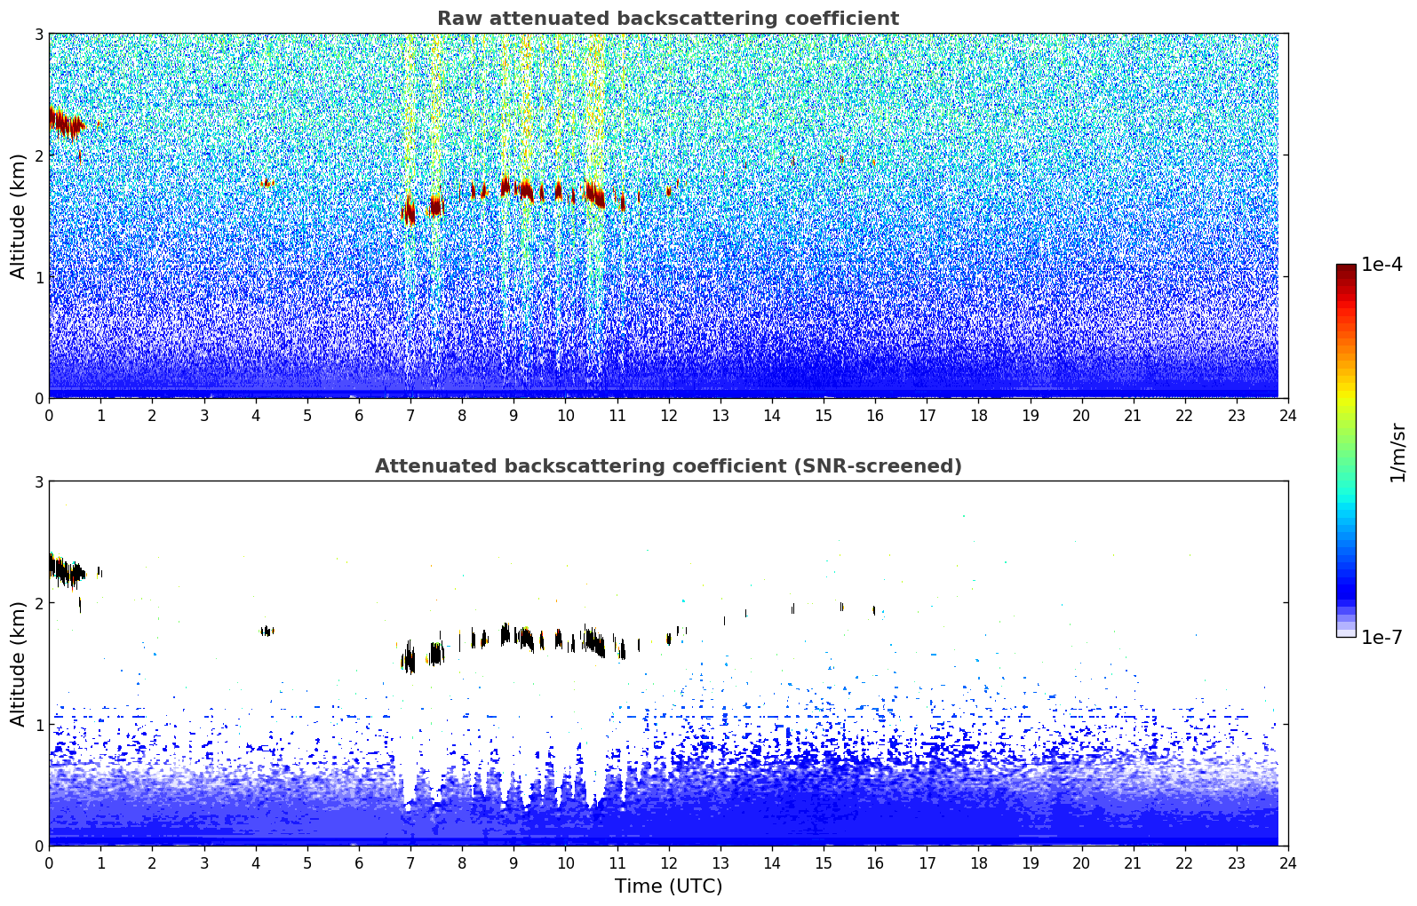Click the '24' time tick on bottom plot
Screen dimensions: 1417x906
pyautogui.click(x=1288, y=862)
